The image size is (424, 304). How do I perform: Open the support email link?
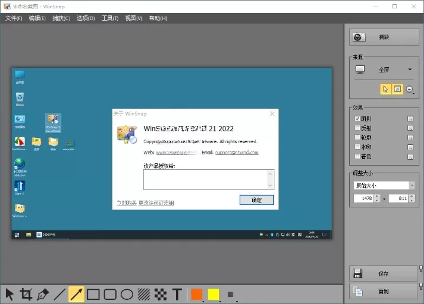(237, 152)
